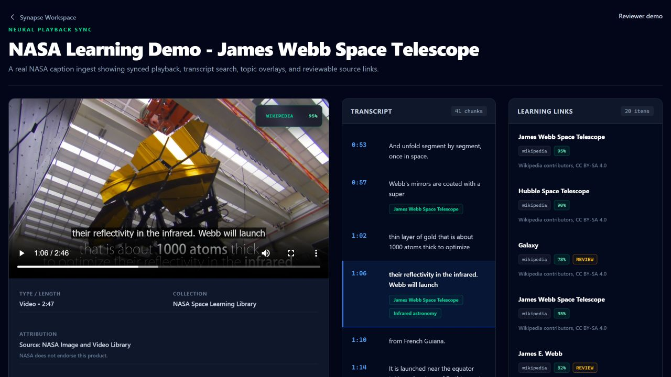The width and height of the screenshot is (671, 377).
Task: Click James Webb tag under 1:06 chunk
Action: [x=426, y=300]
